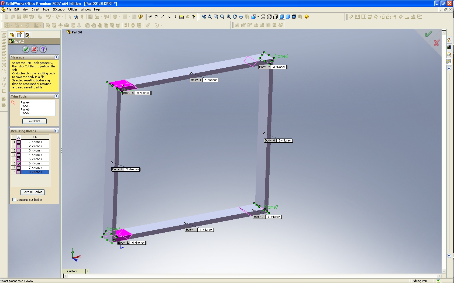Collapse the Trim Tools section
This screenshot has height=283, width=454.
[56, 96]
